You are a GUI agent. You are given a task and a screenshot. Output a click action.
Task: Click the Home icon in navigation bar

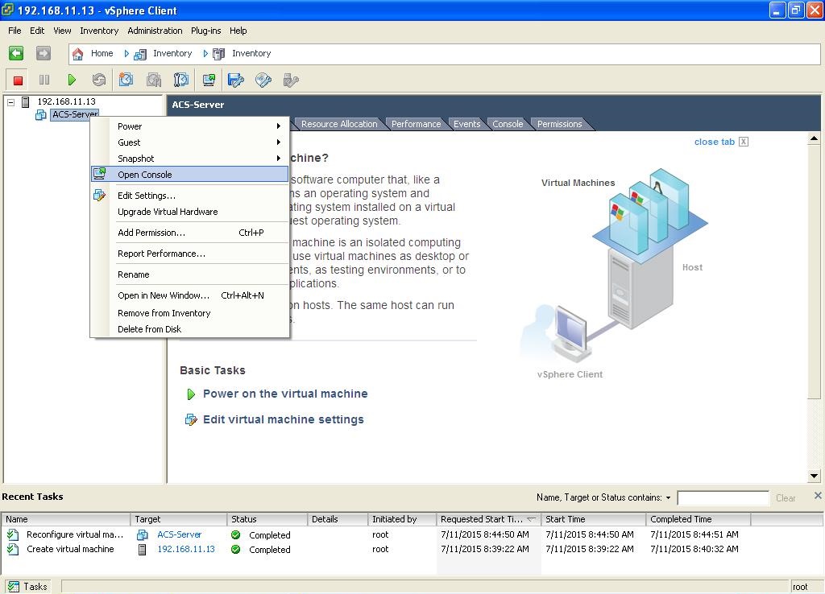(78, 54)
